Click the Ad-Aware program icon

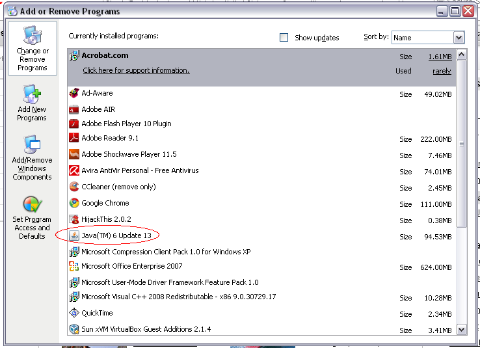[74, 94]
